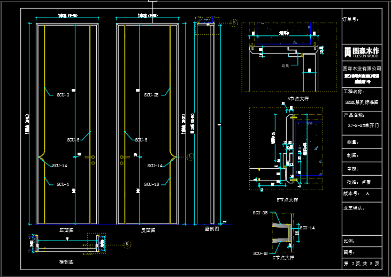The height and width of the screenshot is (277, 391).
Task: Click the B节点大样 detail title
Action: point(286,199)
